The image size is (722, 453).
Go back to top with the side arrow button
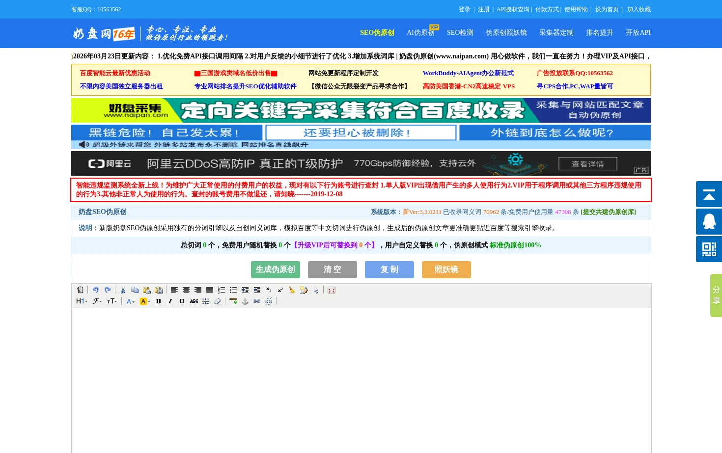(x=709, y=194)
